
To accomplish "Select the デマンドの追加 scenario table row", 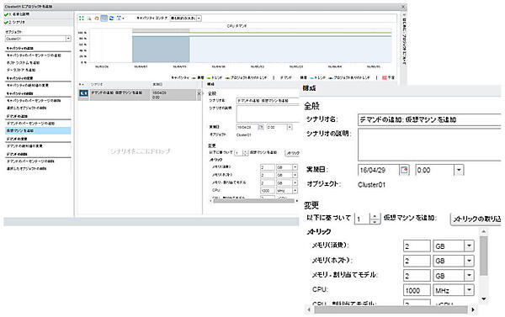I will 140,95.
